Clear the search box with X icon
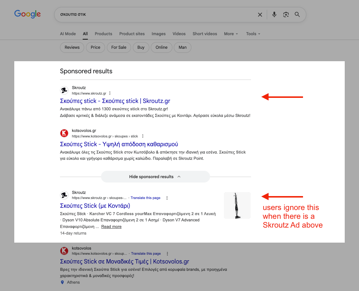This screenshot has width=359, height=291. pyautogui.click(x=260, y=15)
